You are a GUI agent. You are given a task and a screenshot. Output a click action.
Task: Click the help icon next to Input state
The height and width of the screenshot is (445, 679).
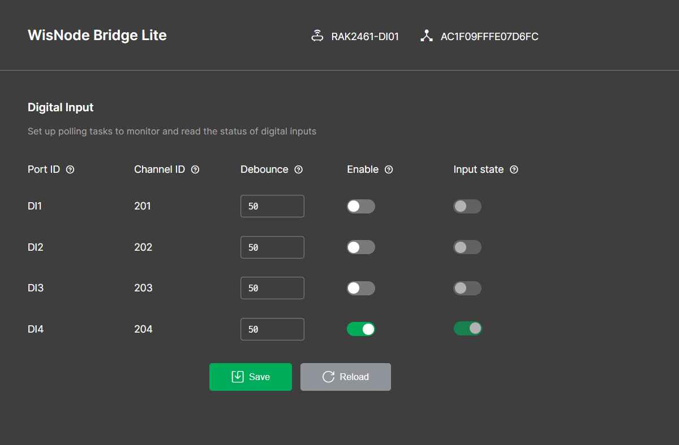pyautogui.click(x=514, y=169)
